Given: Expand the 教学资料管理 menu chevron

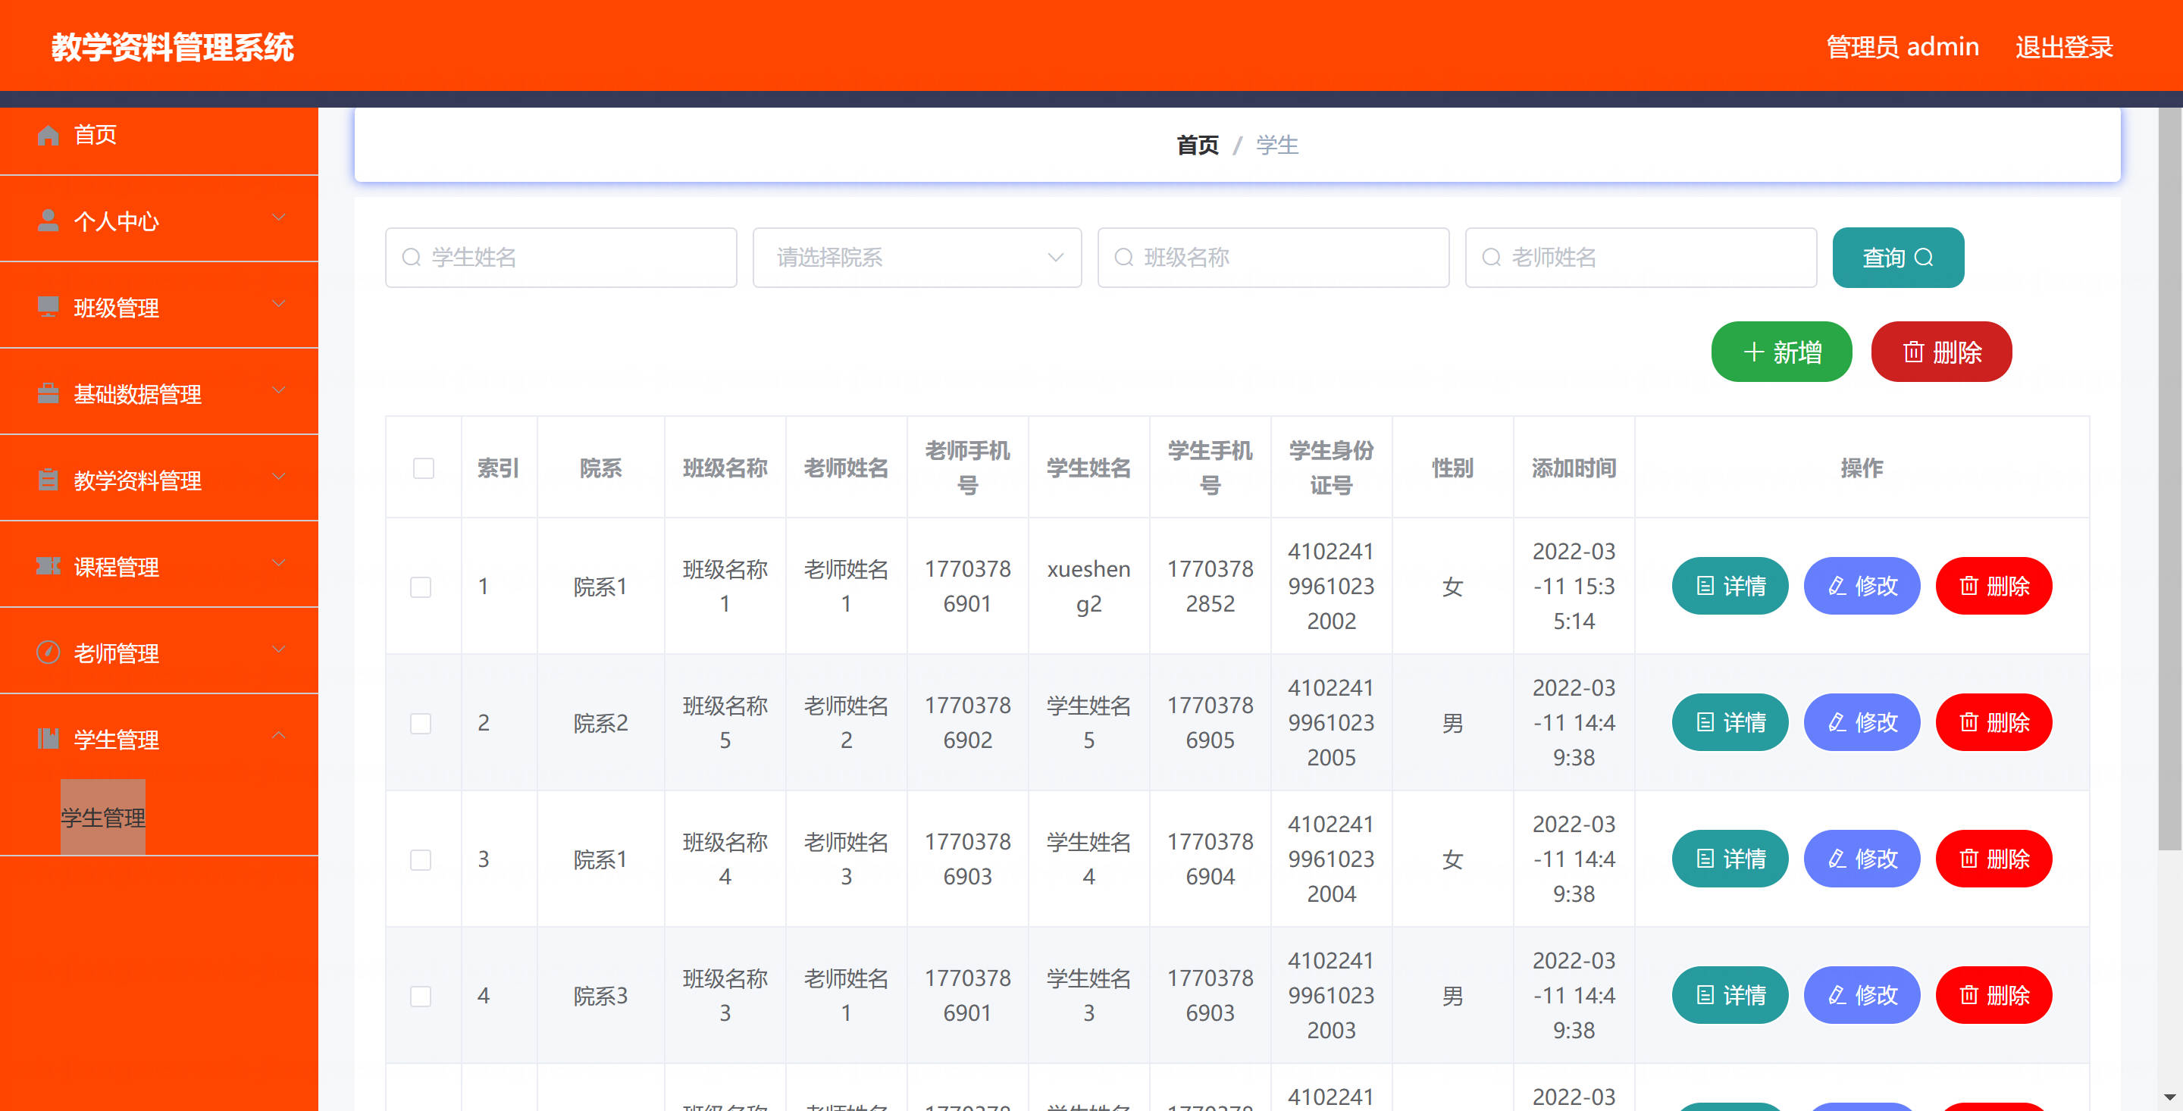Looking at the screenshot, I should pos(279,478).
